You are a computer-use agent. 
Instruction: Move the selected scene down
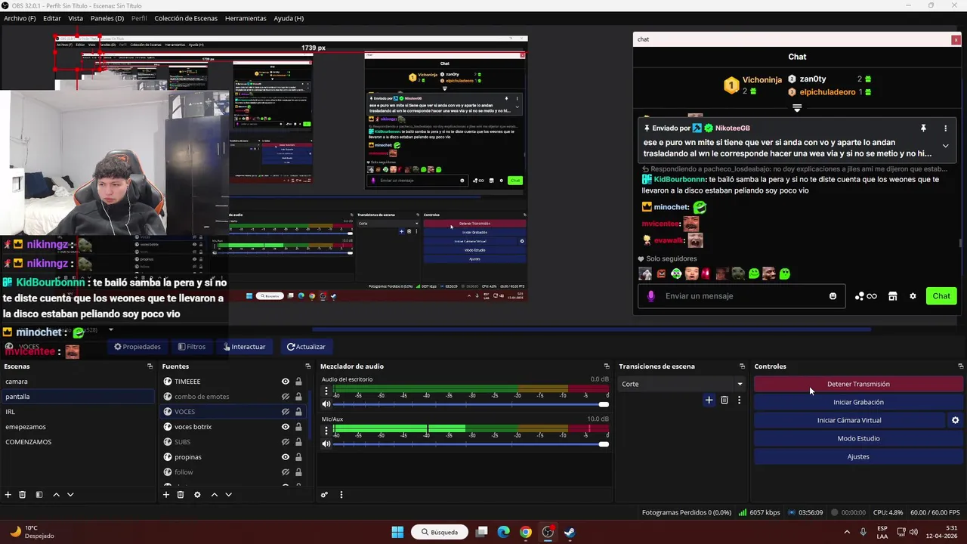(x=70, y=495)
